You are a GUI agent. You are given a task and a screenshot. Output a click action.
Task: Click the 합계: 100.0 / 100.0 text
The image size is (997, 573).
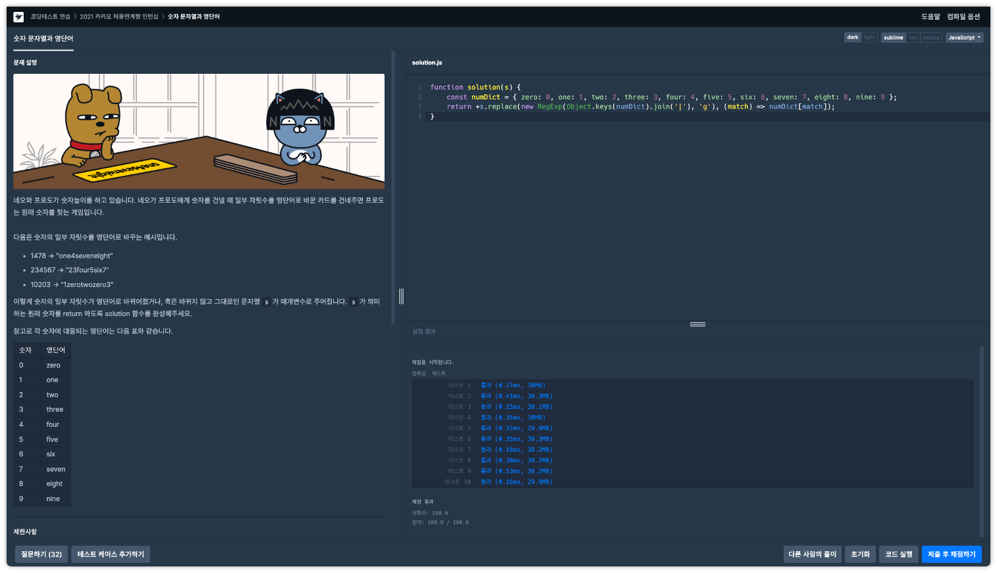[x=441, y=522]
